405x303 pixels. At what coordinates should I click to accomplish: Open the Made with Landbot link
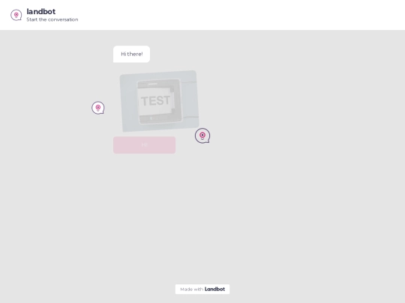202,289
